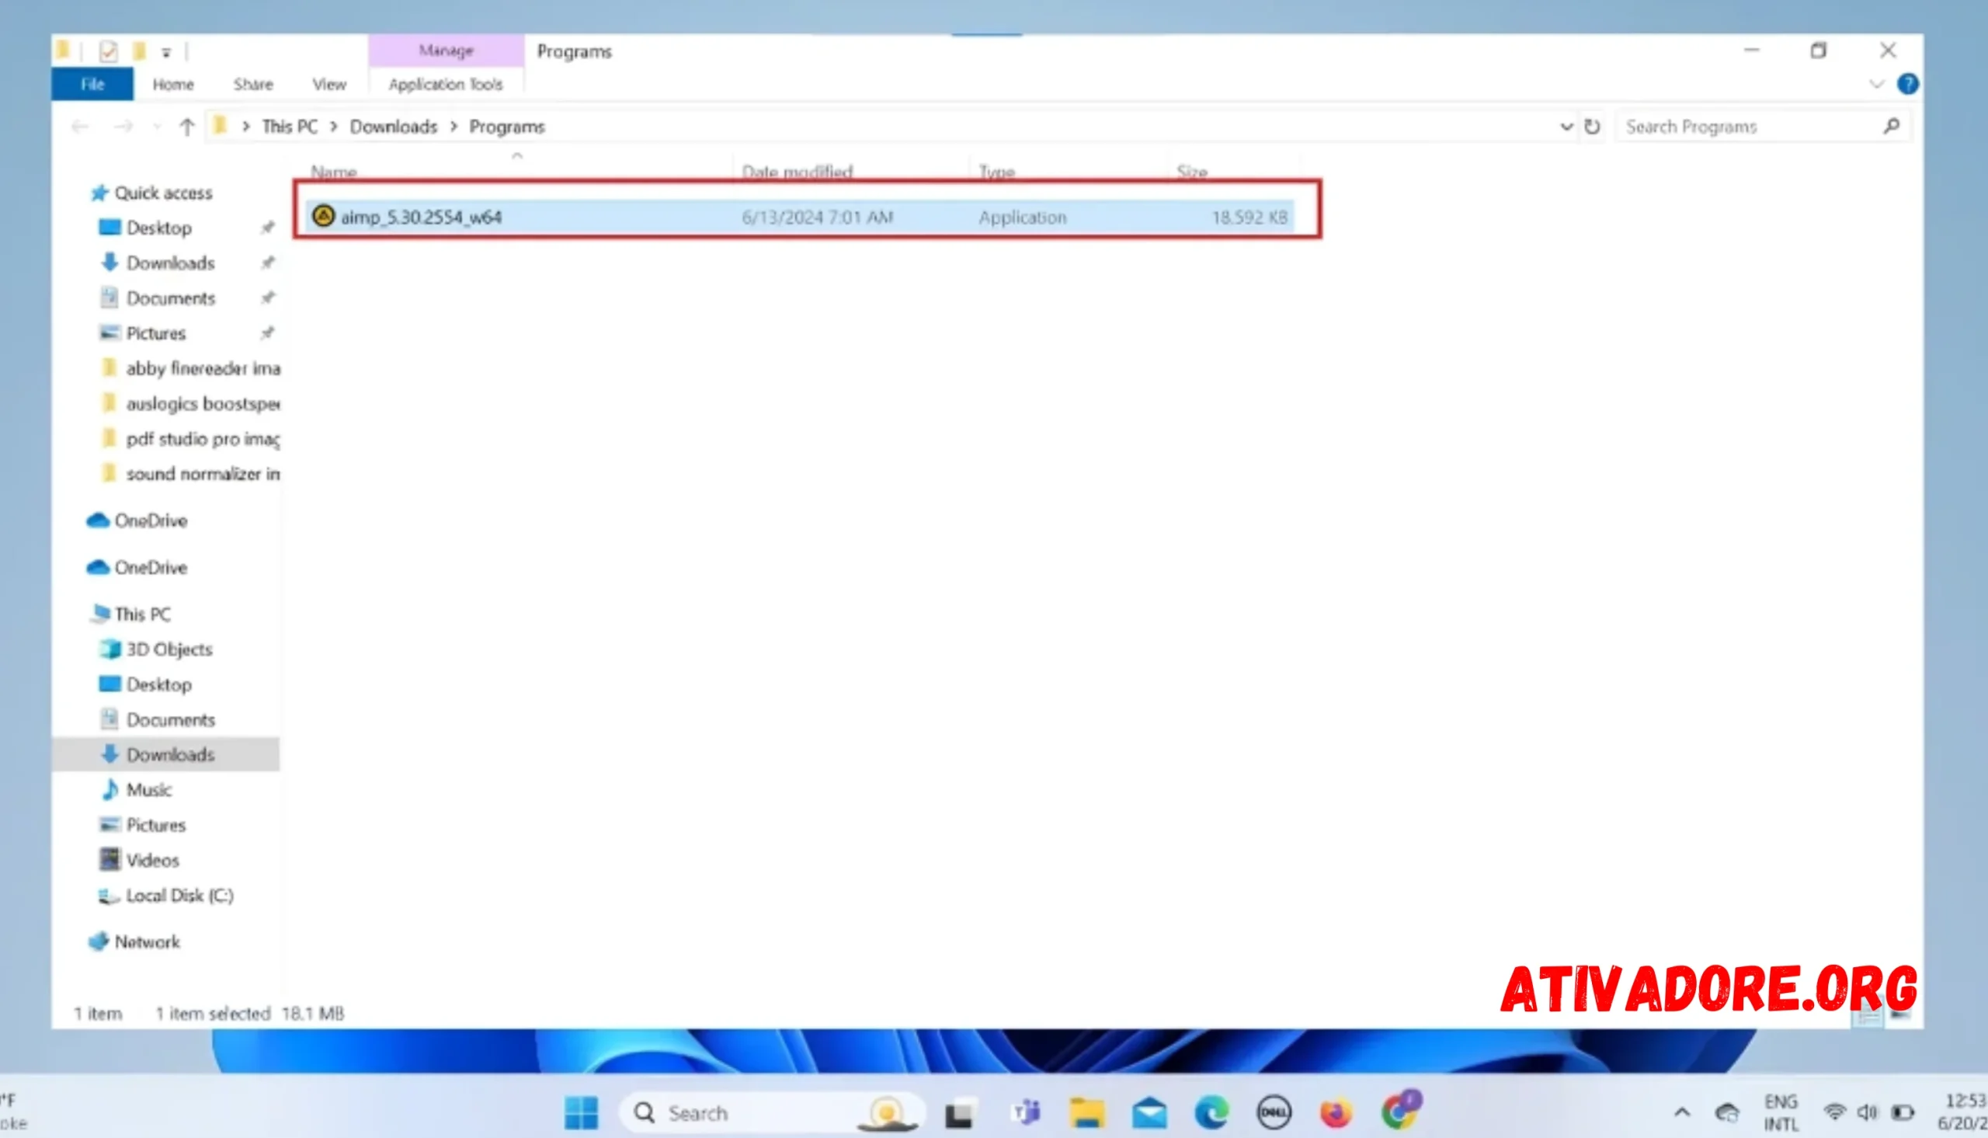
Task: Launch Microsoft Edge from the taskbar
Action: point(1211,1112)
